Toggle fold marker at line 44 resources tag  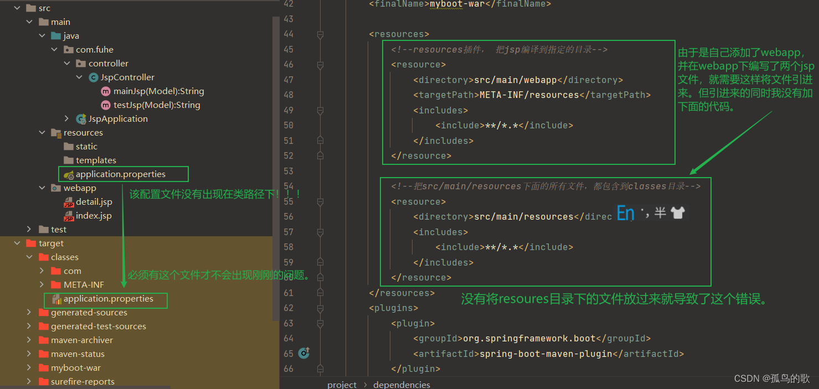pyautogui.click(x=320, y=34)
